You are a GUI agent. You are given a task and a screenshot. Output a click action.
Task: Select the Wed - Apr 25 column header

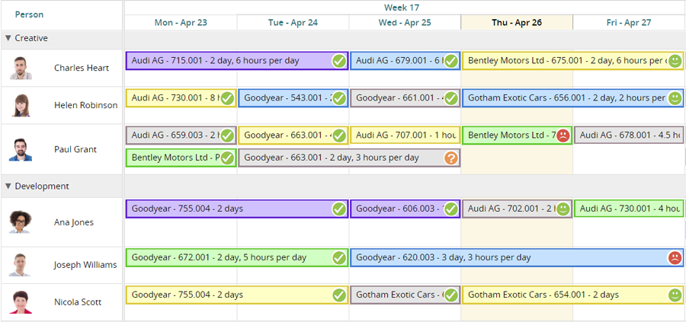coord(405,22)
